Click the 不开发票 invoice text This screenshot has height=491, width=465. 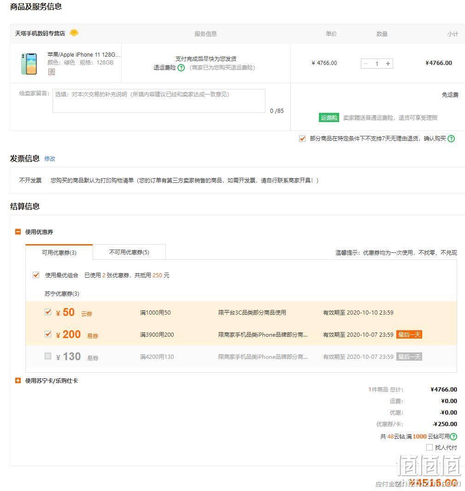[x=30, y=181]
